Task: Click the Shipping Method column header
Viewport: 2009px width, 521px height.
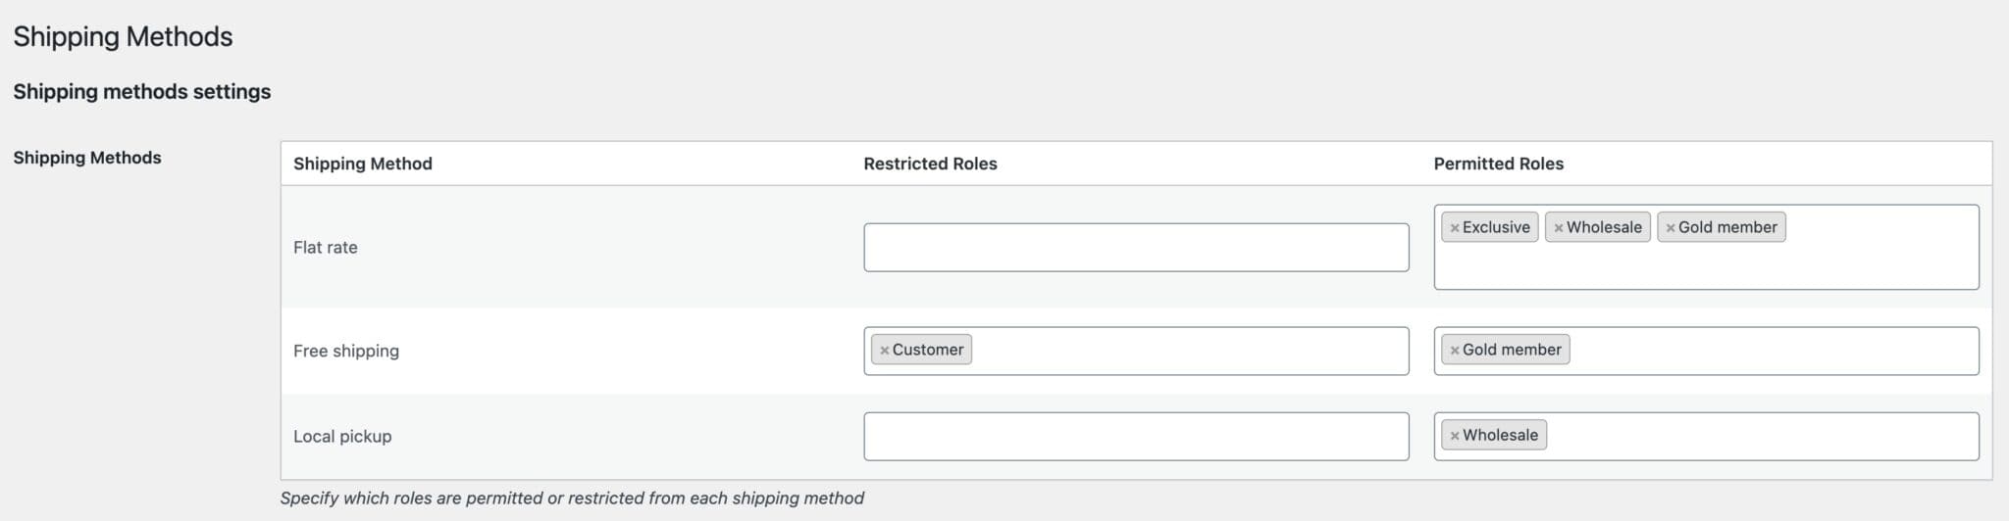Action: (x=363, y=164)
